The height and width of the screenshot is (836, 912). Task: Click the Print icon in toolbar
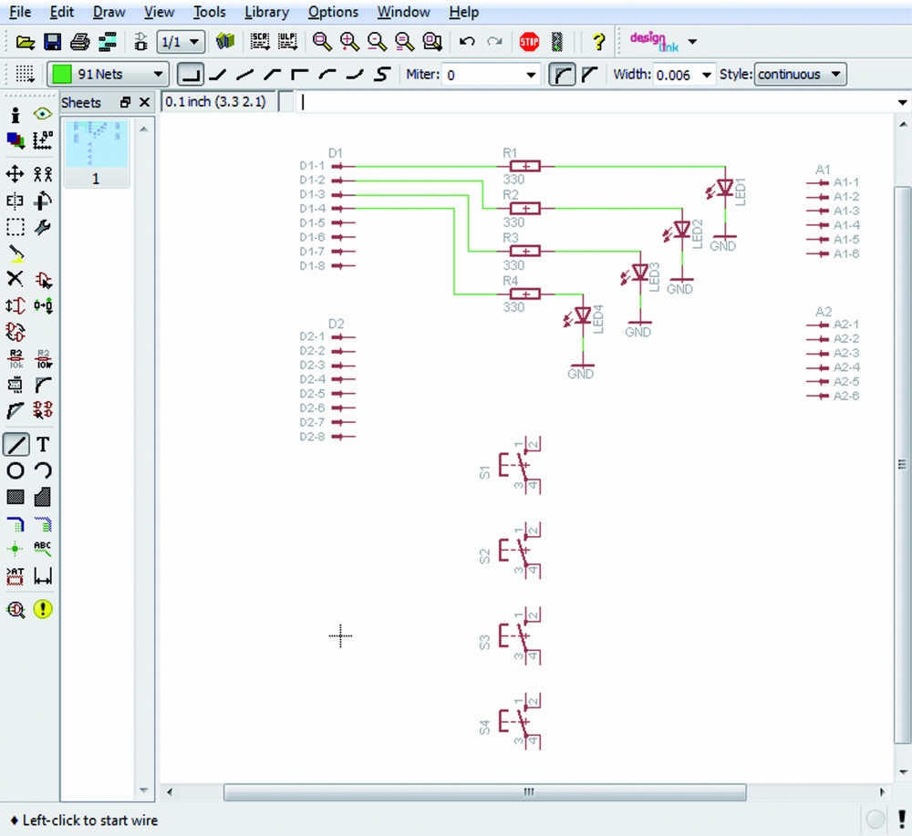pos(79,42)
